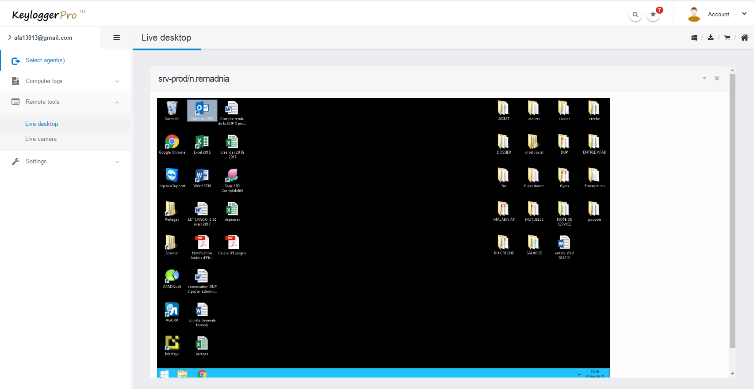Open the star notifications icon with badge
Screen dimensions: 754x389
point(653,15)
